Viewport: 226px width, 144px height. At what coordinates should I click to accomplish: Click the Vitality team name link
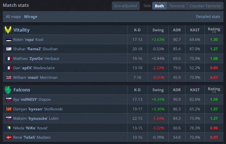coord(21,30)
